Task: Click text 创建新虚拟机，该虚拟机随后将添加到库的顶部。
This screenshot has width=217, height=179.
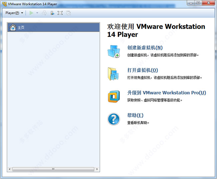Action: [x=163, y=55]
